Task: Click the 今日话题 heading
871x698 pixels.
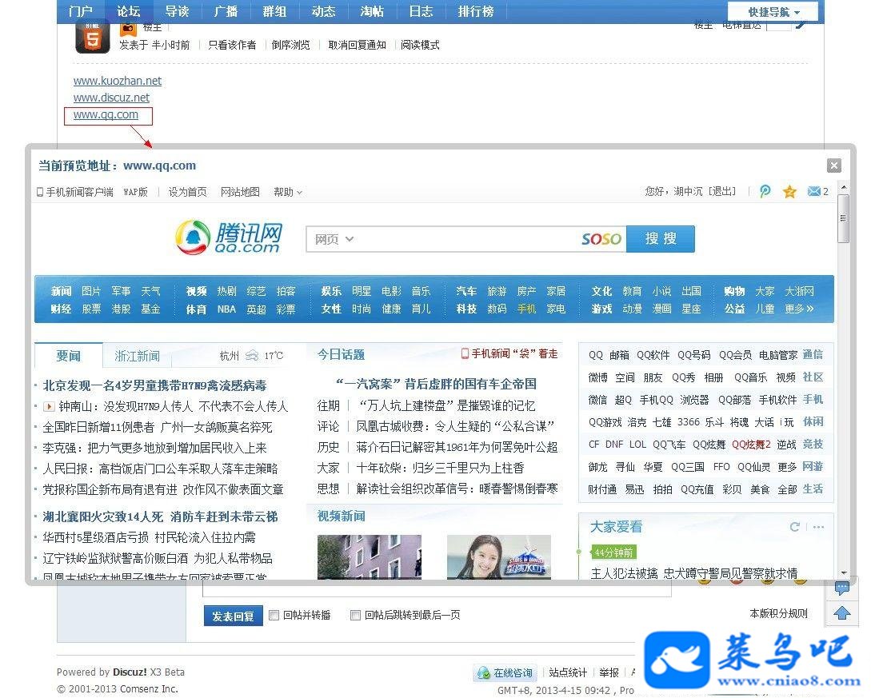Action: tap(341, 355)
